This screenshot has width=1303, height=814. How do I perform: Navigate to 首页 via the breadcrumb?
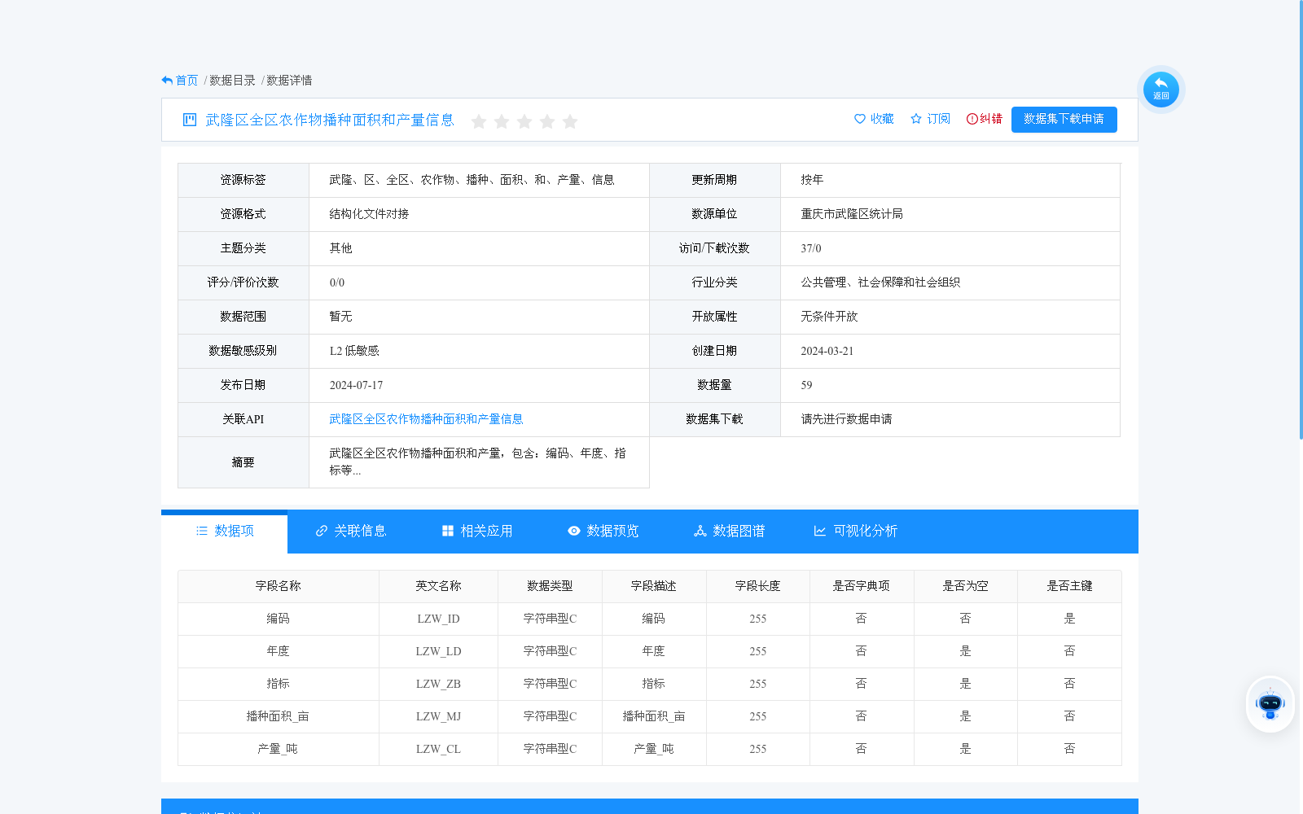(x=187, y=80)
